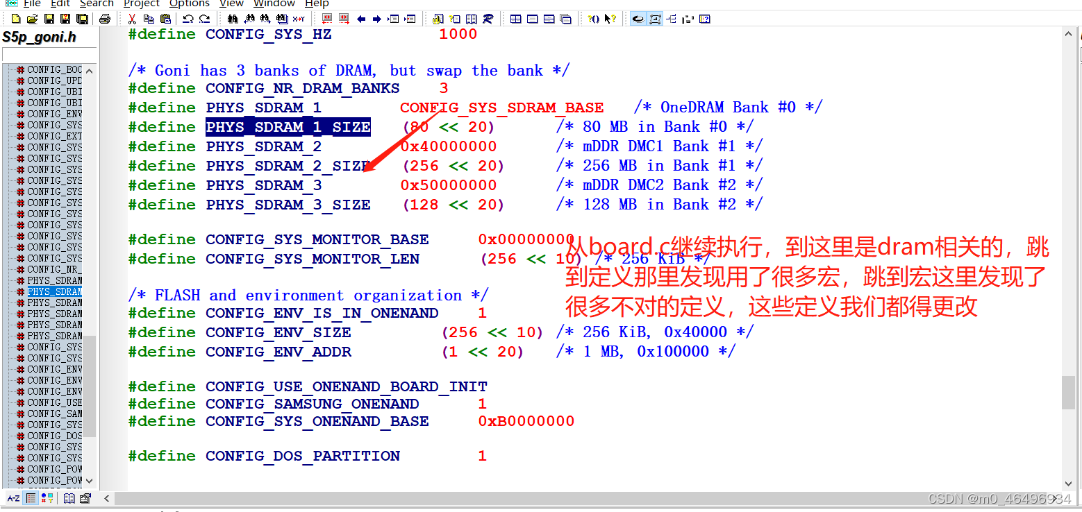Click the Save file floppy icon

[x=49, y=19]
